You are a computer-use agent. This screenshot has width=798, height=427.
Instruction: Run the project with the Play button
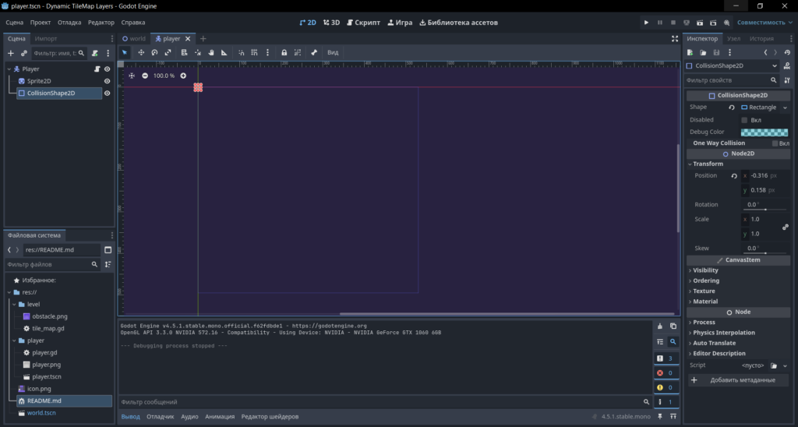pyautogui.click(x=646, y=23)
